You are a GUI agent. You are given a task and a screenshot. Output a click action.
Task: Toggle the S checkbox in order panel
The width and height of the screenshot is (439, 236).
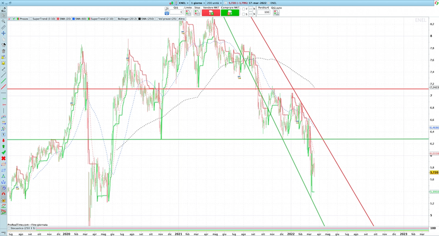[244, 14]
